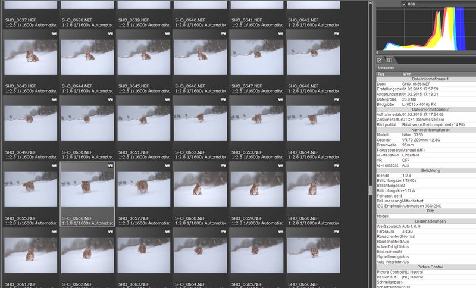Click the thumbnail grid vertical scrollbar handle
This screenshot has width=476, height=288.
click(370, 190)
